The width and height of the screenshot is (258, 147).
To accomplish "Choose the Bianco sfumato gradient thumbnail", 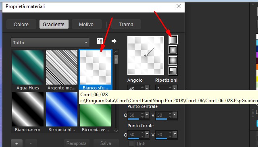I will pyautogui.click(x=96, y=67).
